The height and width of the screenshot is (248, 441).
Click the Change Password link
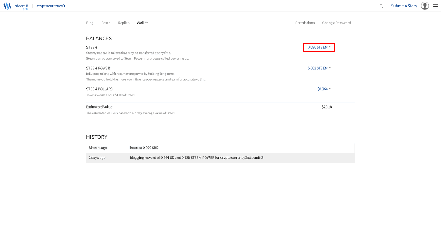point(337,23)
